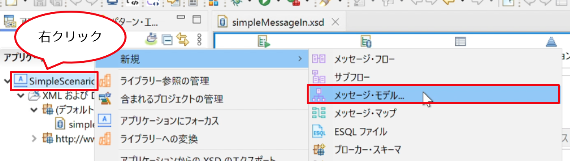Click the blue-cylinder document icon in editor toolbar
Viewport: 570px width, 161px height.
366,41
